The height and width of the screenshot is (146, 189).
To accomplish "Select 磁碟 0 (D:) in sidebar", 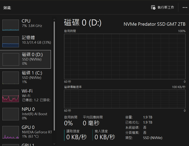I will [x=25, y=59].
